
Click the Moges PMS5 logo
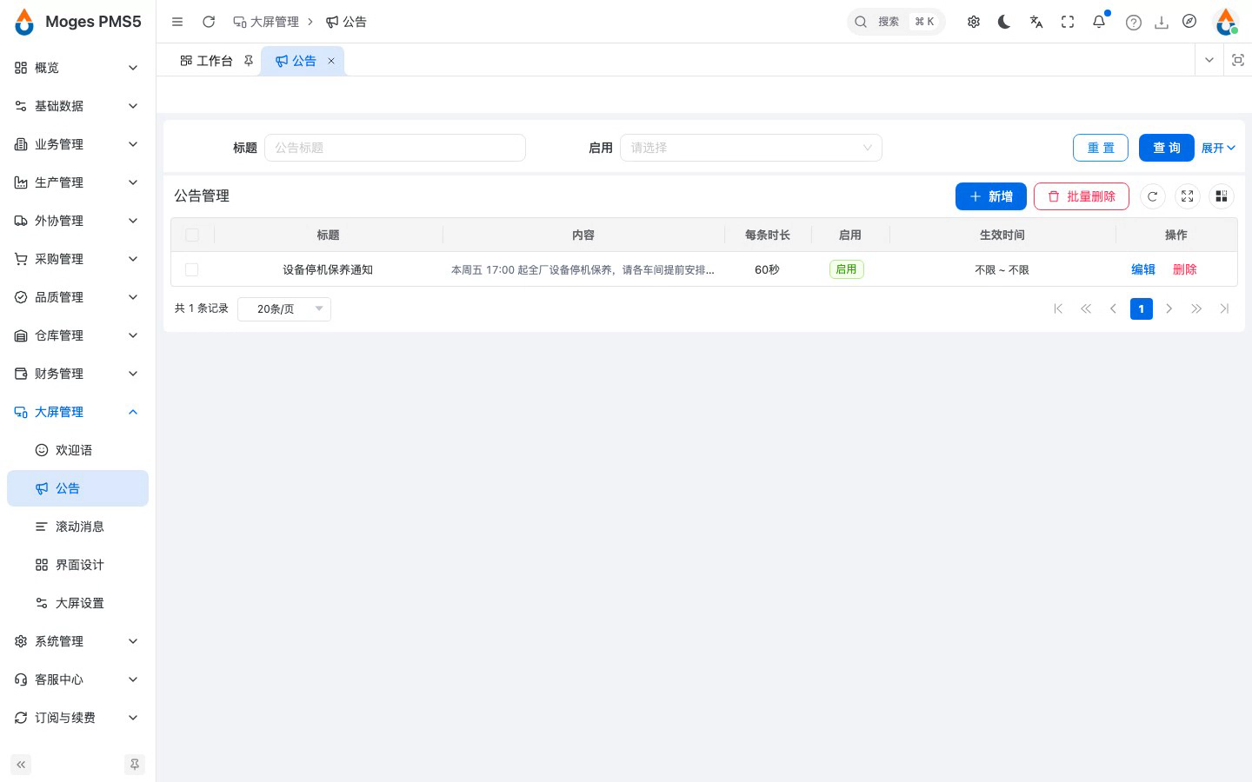[78, 22]
